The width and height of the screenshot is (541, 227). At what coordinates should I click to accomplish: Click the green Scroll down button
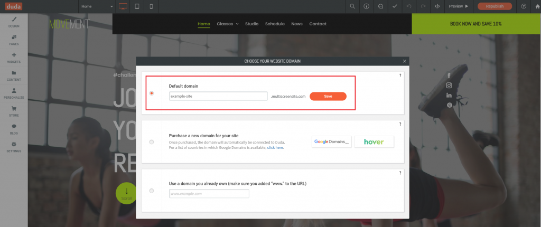coord(126,193)
